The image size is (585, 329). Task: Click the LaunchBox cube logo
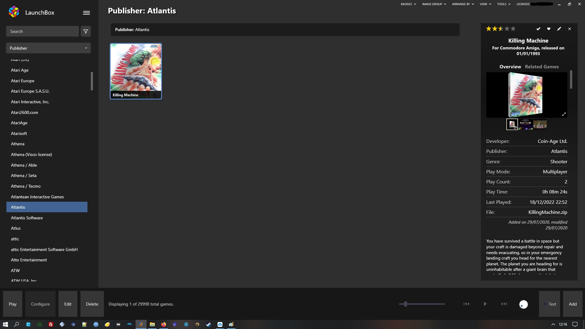tap(14, 12)
